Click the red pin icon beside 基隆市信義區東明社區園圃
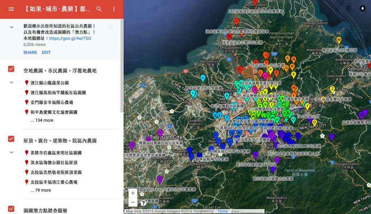371x214 pixels. tap(27, 153)
